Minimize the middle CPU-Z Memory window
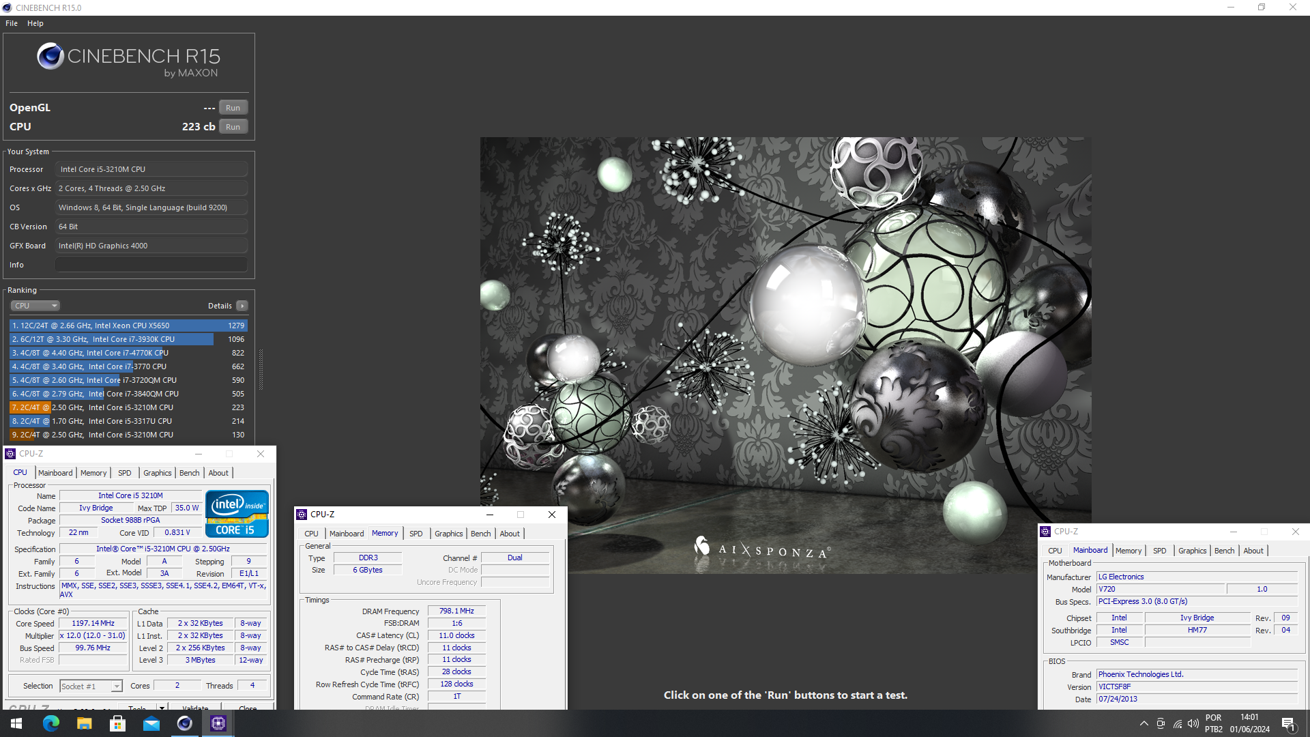1310x737 pixels. pyautogui.click(x=489, y=515)
